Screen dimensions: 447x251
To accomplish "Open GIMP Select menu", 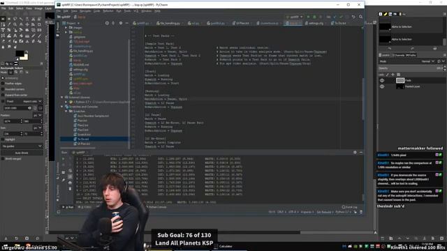I will 20,8.
